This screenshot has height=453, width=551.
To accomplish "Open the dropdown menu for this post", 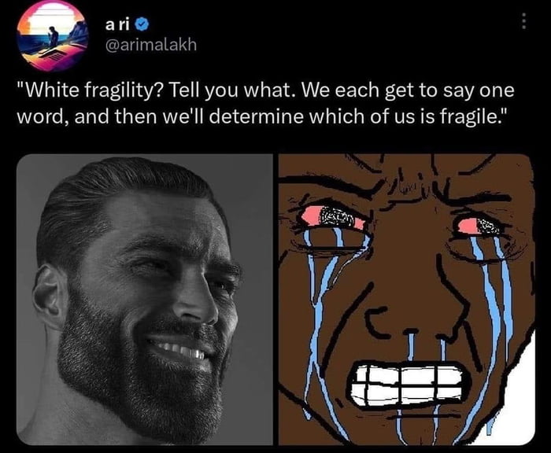I will pos(523,21).
